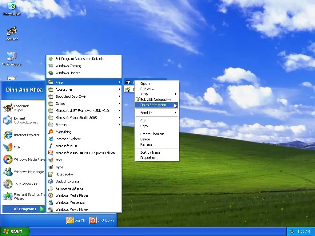Click the Shut Down label

[106, 220]
